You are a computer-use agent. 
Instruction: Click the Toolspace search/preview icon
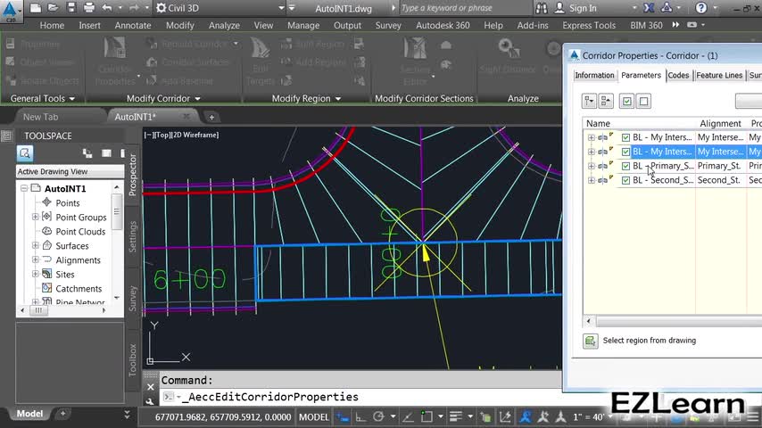[x=25, y=153]
